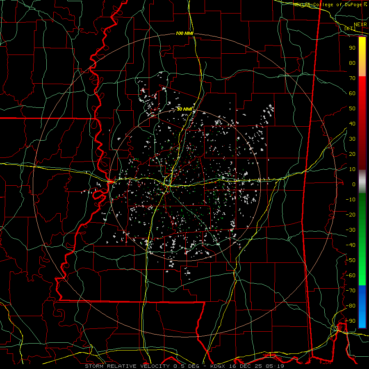Click the "-50" value on the velocity scale

(x=351, y=260)
